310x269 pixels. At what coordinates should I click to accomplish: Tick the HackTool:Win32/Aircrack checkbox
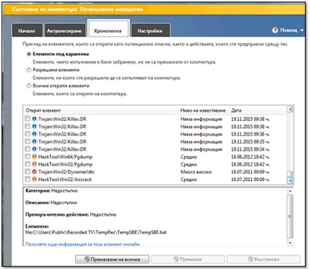[x=27, y=179]
